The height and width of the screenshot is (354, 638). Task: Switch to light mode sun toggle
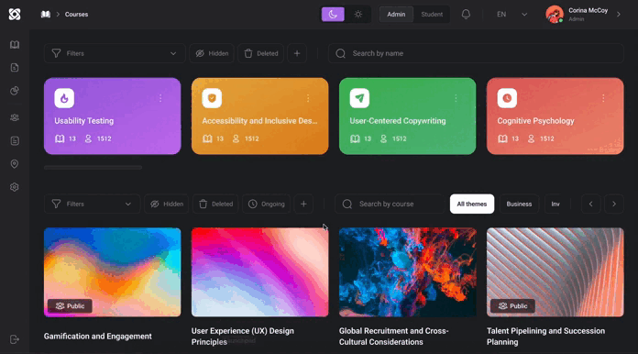coord(358,15)
